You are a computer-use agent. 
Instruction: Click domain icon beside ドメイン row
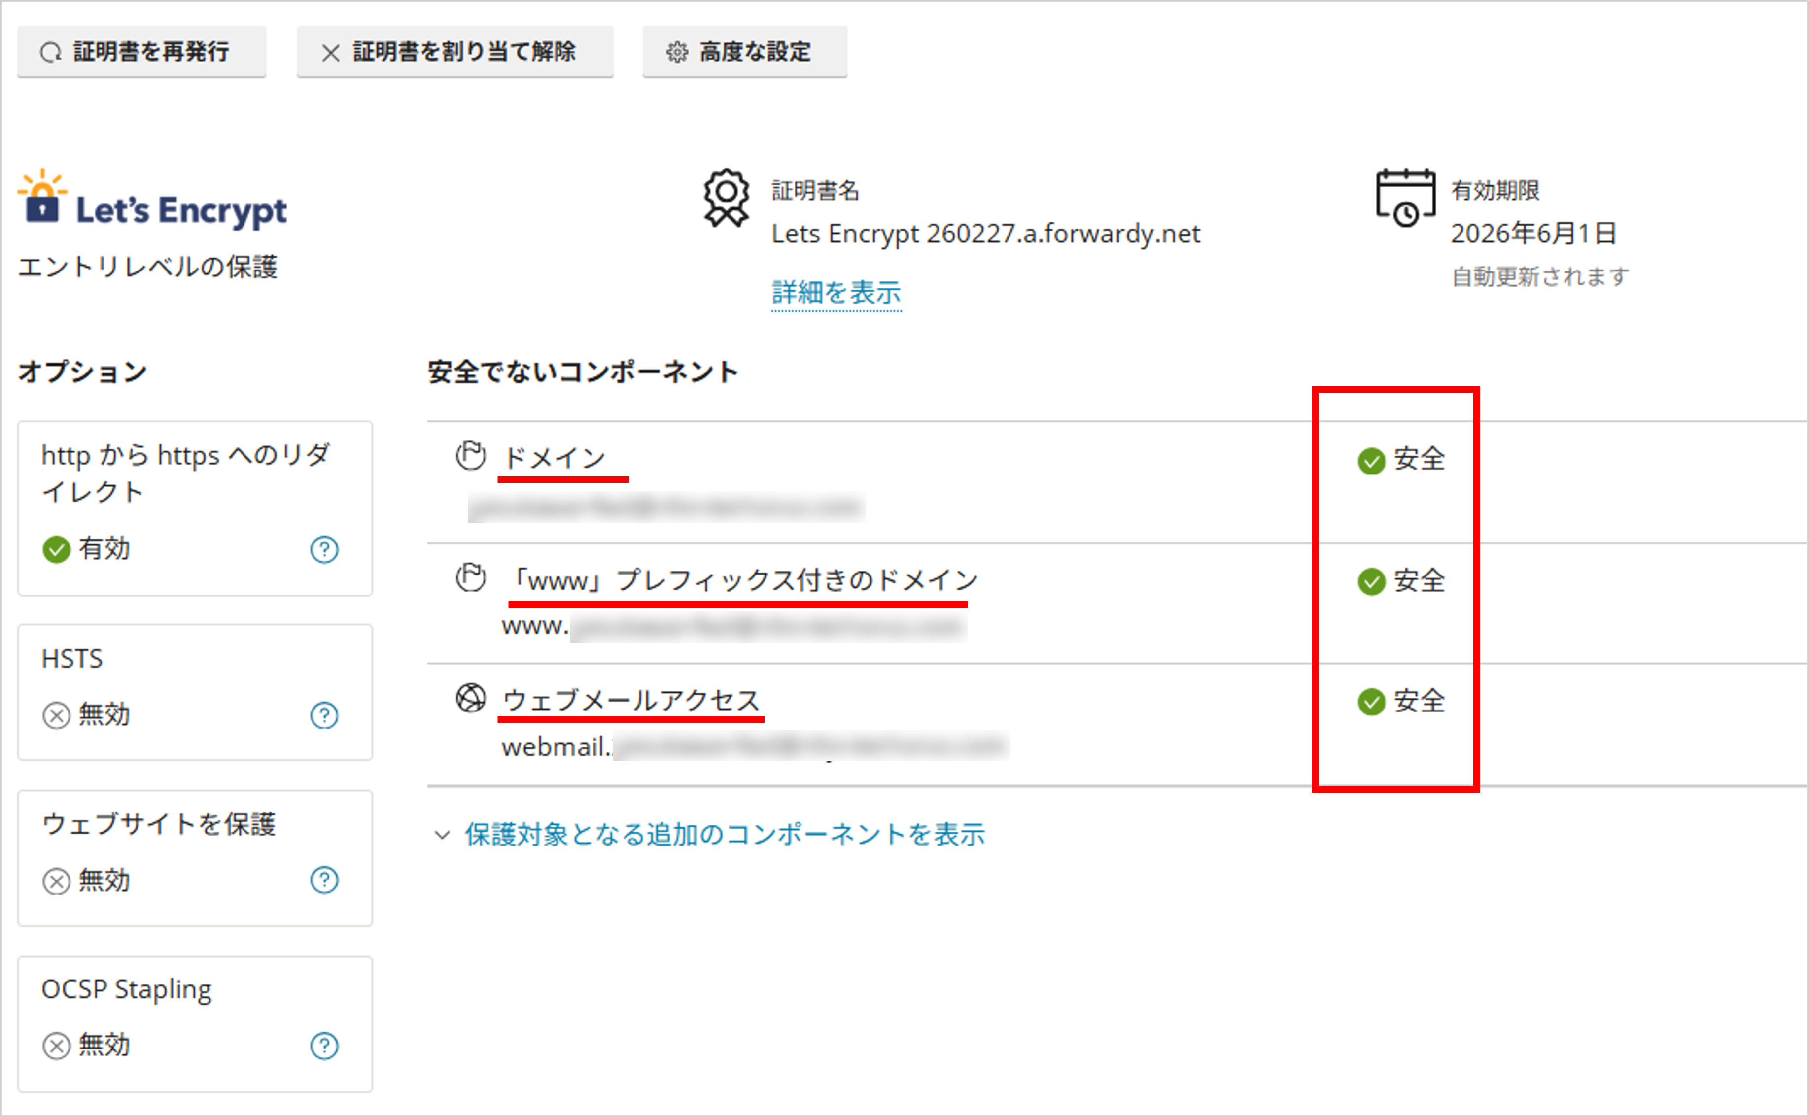click(470, 456)
